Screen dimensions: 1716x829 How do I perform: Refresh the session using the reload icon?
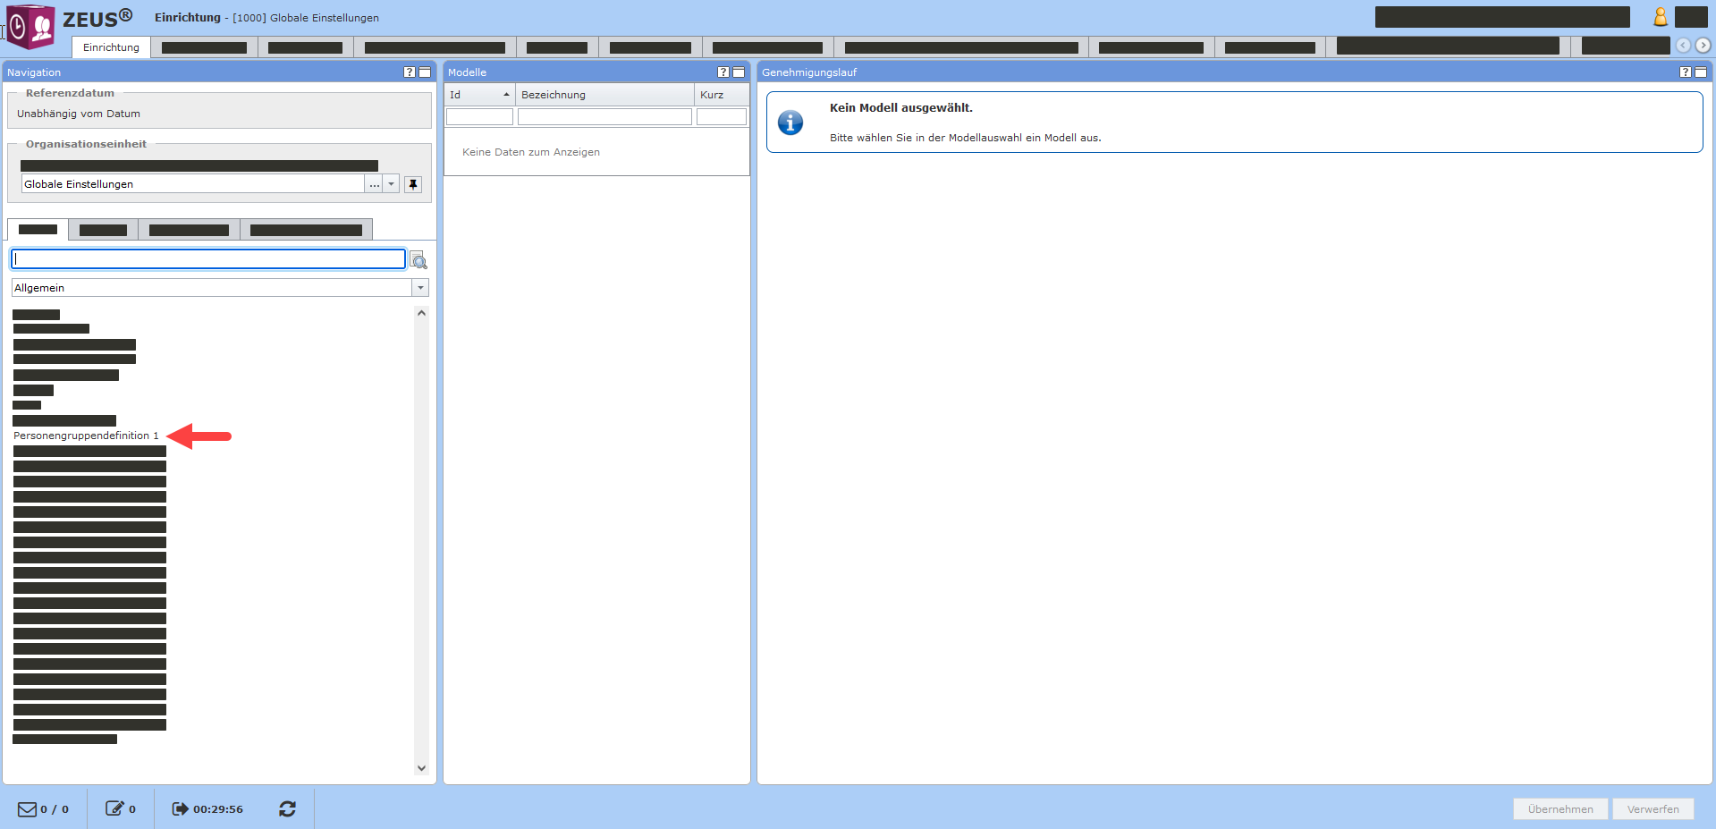287,809
